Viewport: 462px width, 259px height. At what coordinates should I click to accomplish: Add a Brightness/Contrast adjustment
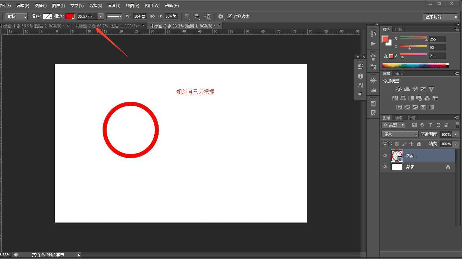[399, 89]
